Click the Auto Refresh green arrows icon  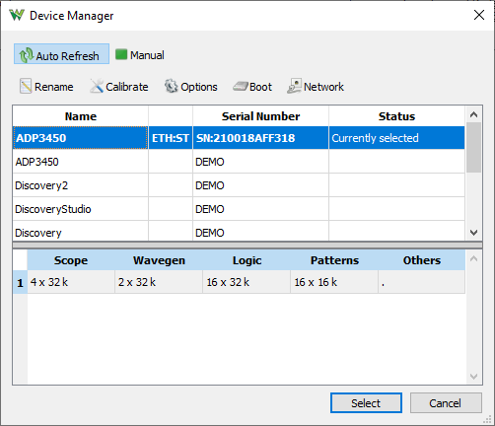pos(26,55)
